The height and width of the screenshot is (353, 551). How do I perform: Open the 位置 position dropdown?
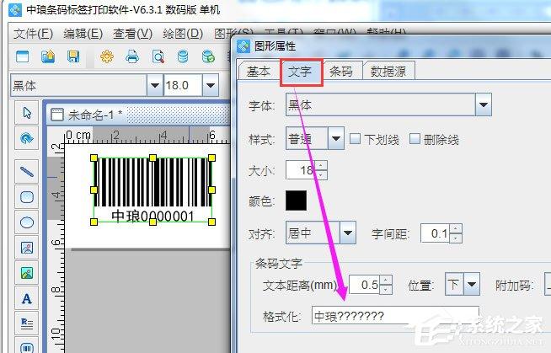tap(471, 285)
